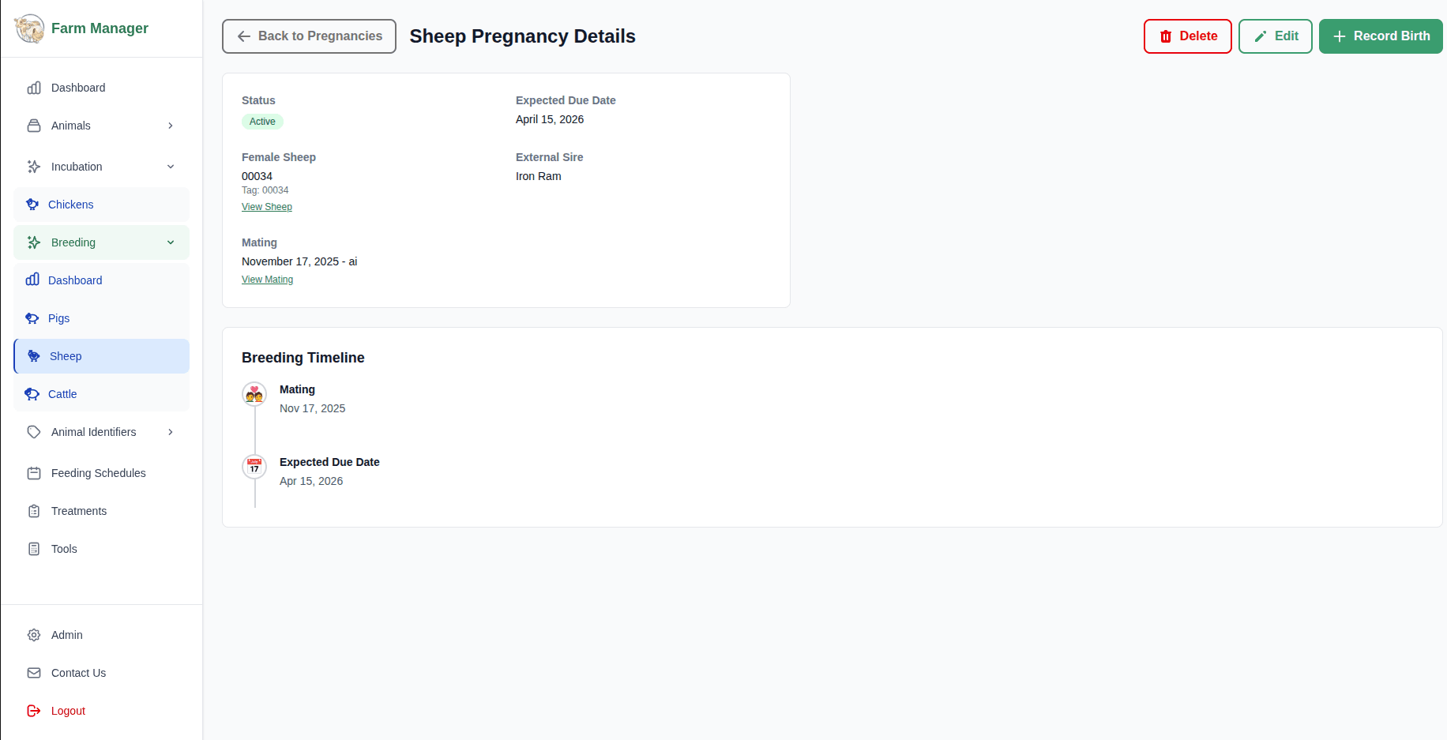Open Treatments using its clipboard icon
This screenshot has width=1447, height=740.
(34, 511)
